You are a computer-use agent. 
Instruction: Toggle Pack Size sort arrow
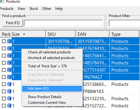click(x=24, y=34)
